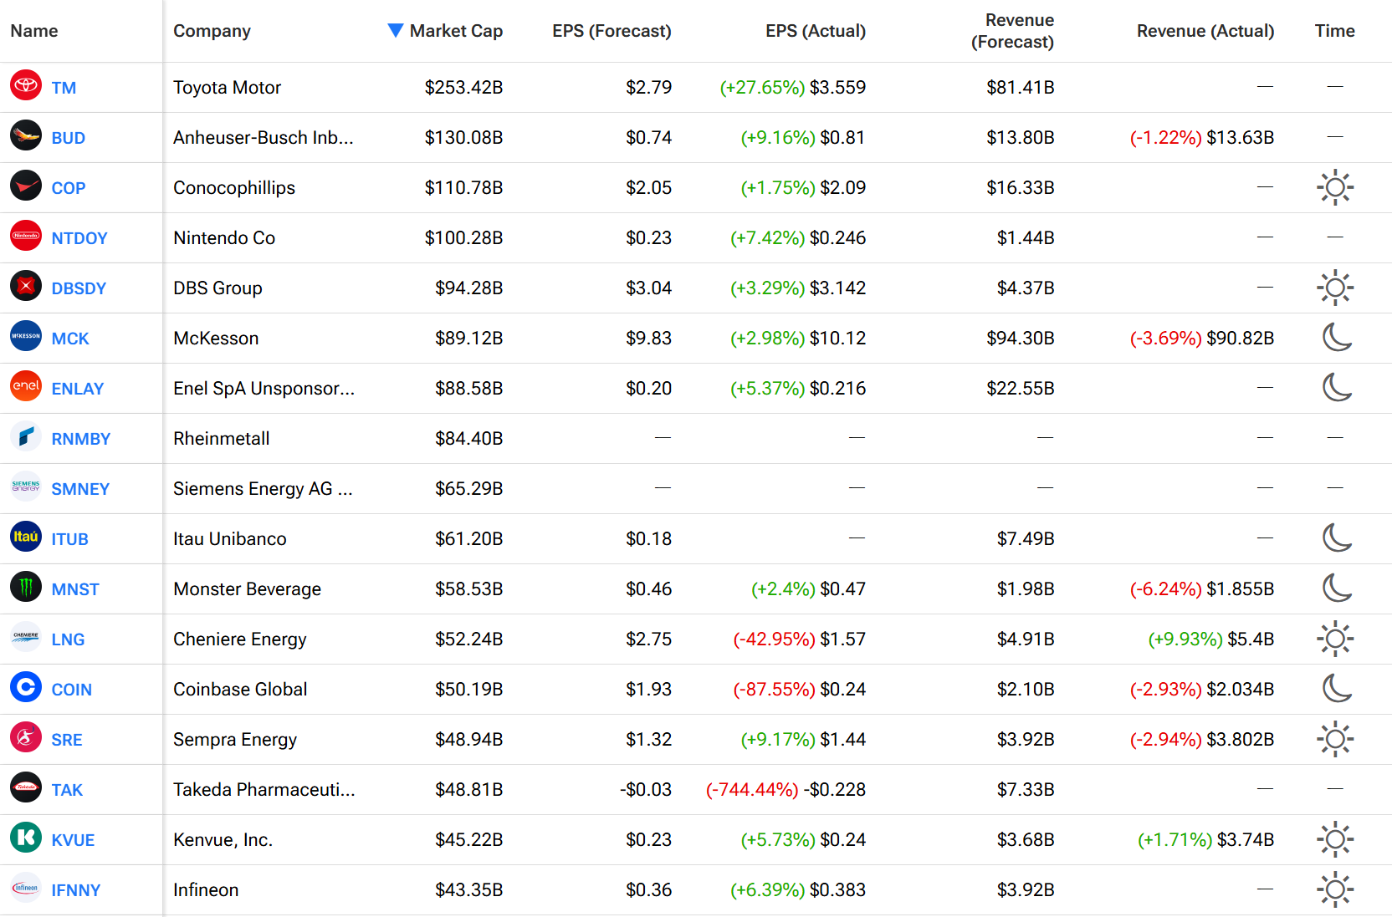Viewport: 1392px width, 917px height.
Task: Click the Toyota Motor logo icon
Action: click(x=26, y=85)
